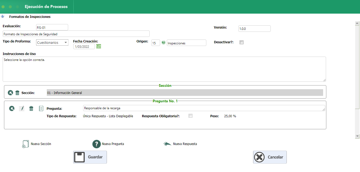Image resolution: width=360 pixels, height=172 pixels.
Task: Edit question 1 with the pencil icon
Action: tap(22, 108)
